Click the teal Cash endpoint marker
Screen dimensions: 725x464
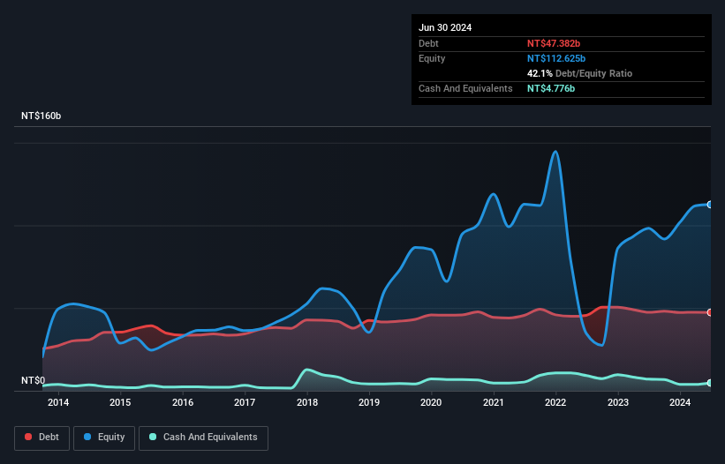click(x=710, y=383)
